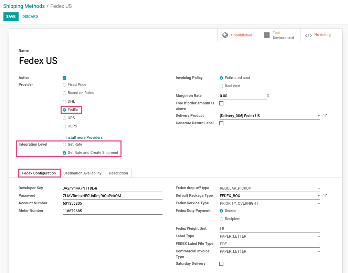348x273 pixels.
Task: Open Label Type dropdown
Action: tap(270, 236)
